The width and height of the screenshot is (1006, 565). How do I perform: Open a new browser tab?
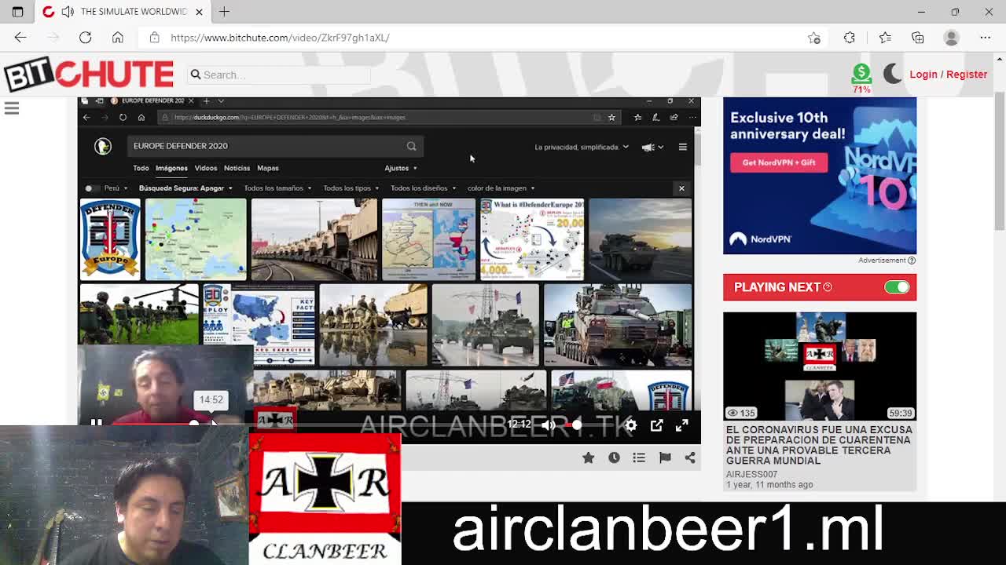point(224,12)
